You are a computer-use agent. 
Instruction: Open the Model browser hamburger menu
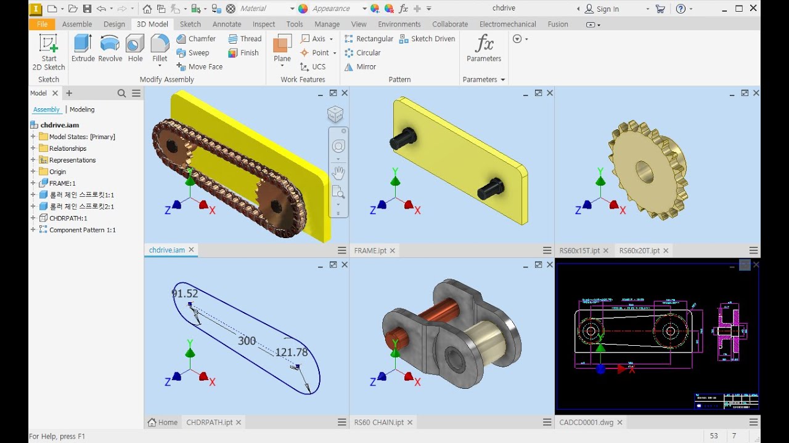coord(136,94)
